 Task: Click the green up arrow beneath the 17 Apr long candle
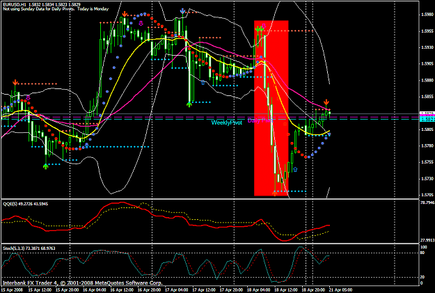189,104
